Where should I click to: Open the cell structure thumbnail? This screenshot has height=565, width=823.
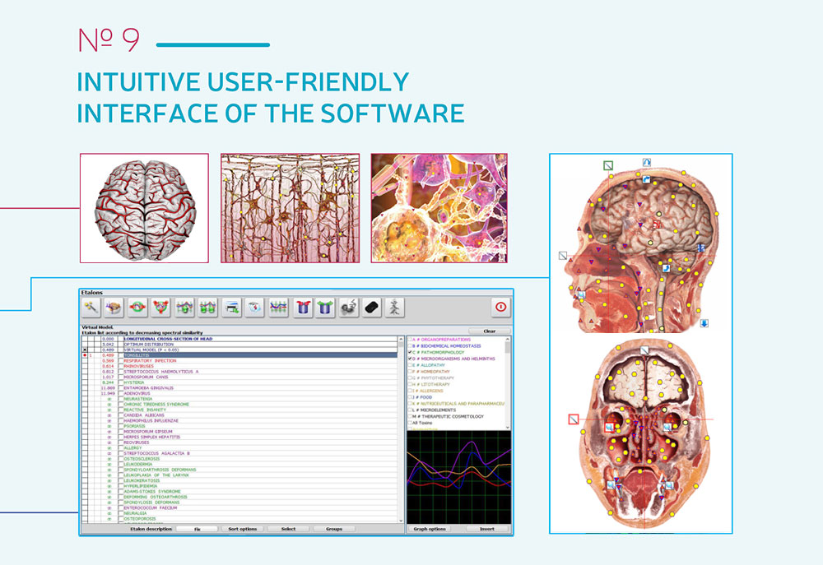click(439, 208)
